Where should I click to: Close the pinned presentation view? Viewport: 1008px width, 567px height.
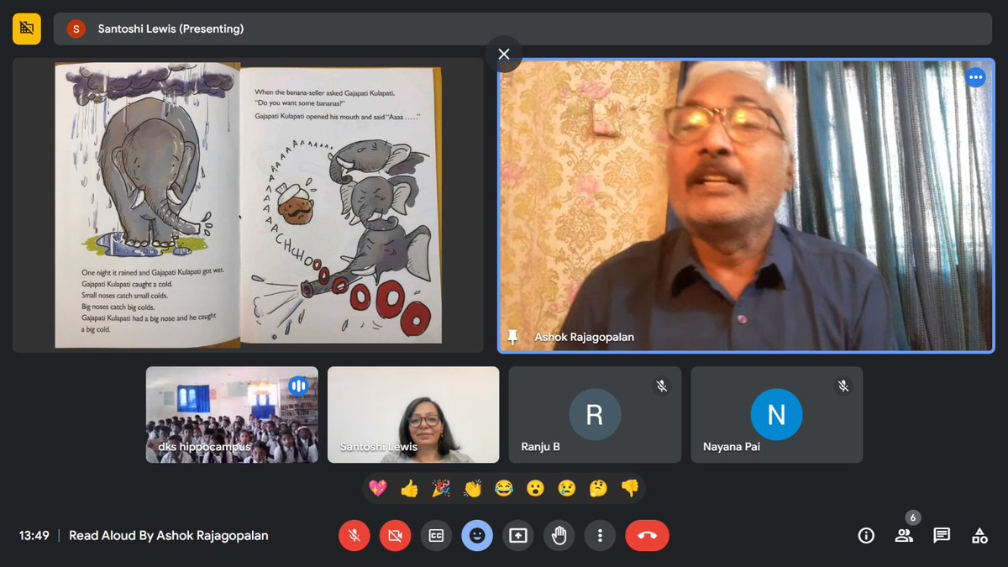point(504,54)
